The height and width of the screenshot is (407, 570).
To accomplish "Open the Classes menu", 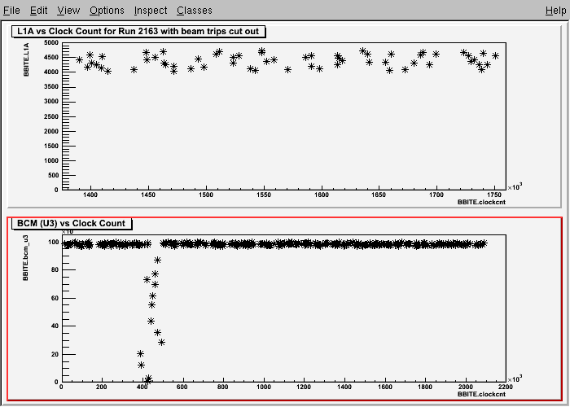I will pos(195,11).
